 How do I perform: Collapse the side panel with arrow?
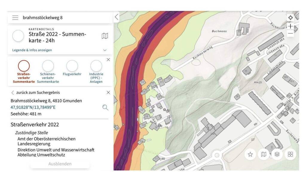(117, 17)
